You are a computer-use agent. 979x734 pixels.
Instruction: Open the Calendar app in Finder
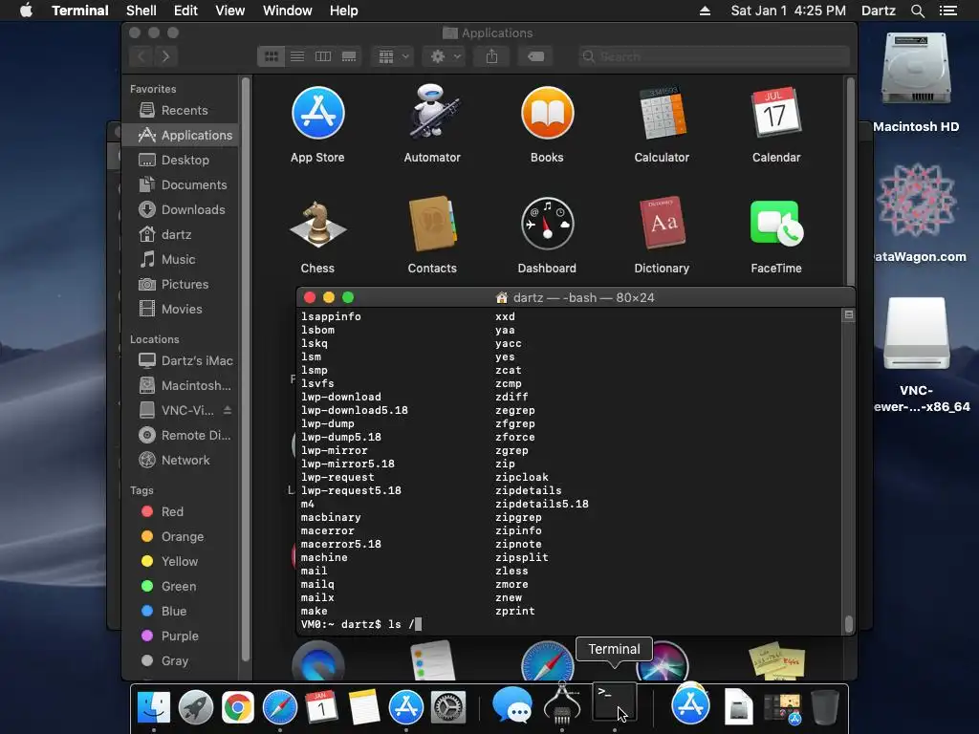[x=776, y=113]
